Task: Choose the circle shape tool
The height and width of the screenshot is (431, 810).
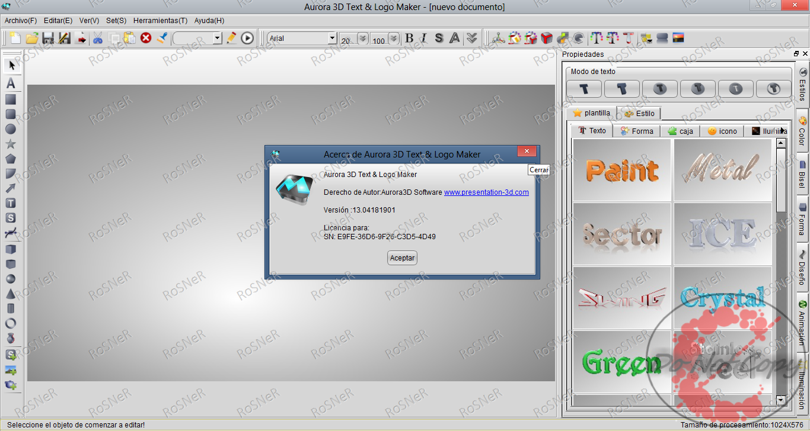Action: (11, 129)
